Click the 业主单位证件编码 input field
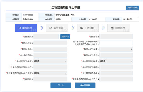Screen dimensions: 143x92 click(116, 67)
